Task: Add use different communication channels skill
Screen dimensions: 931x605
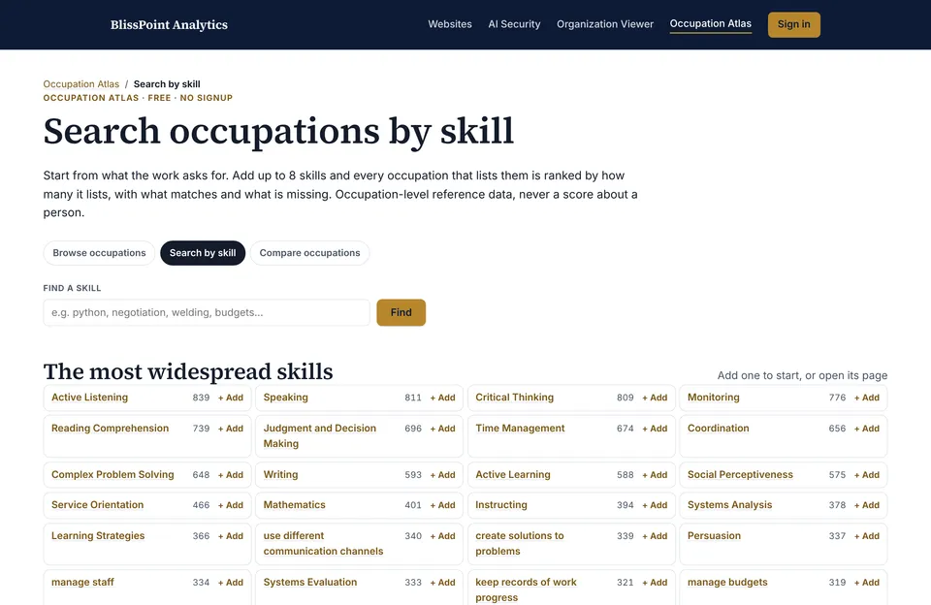Action: pyautogui.click(x=442, y=536)
